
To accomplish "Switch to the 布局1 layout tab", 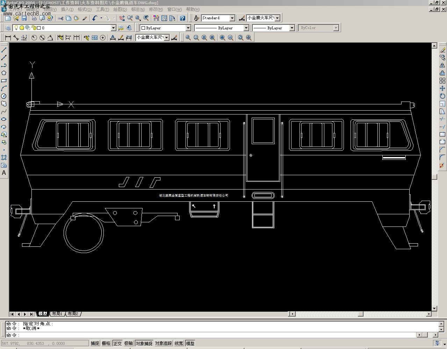I will point(57,314).
